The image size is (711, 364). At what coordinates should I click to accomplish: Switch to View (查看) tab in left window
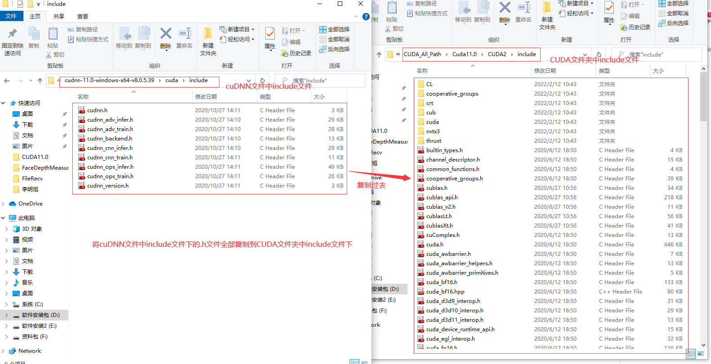click(x=83, y=16)
